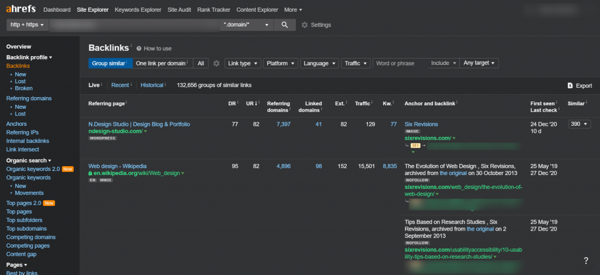Go to Dashboard
Image resolution: width=600 pixels, height=275 pixels.
coord(57,9)
